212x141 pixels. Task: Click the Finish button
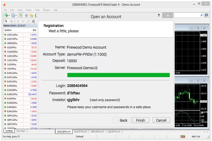click(140, 120)
